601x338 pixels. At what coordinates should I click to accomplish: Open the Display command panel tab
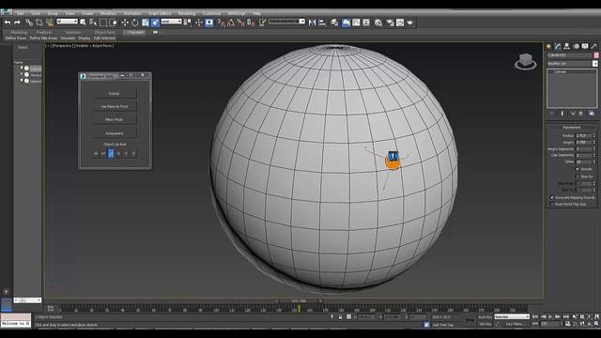(x=585, y=46)
